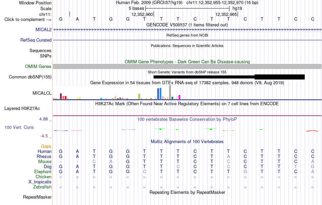Click the Scale label

(x=46, y=8)
